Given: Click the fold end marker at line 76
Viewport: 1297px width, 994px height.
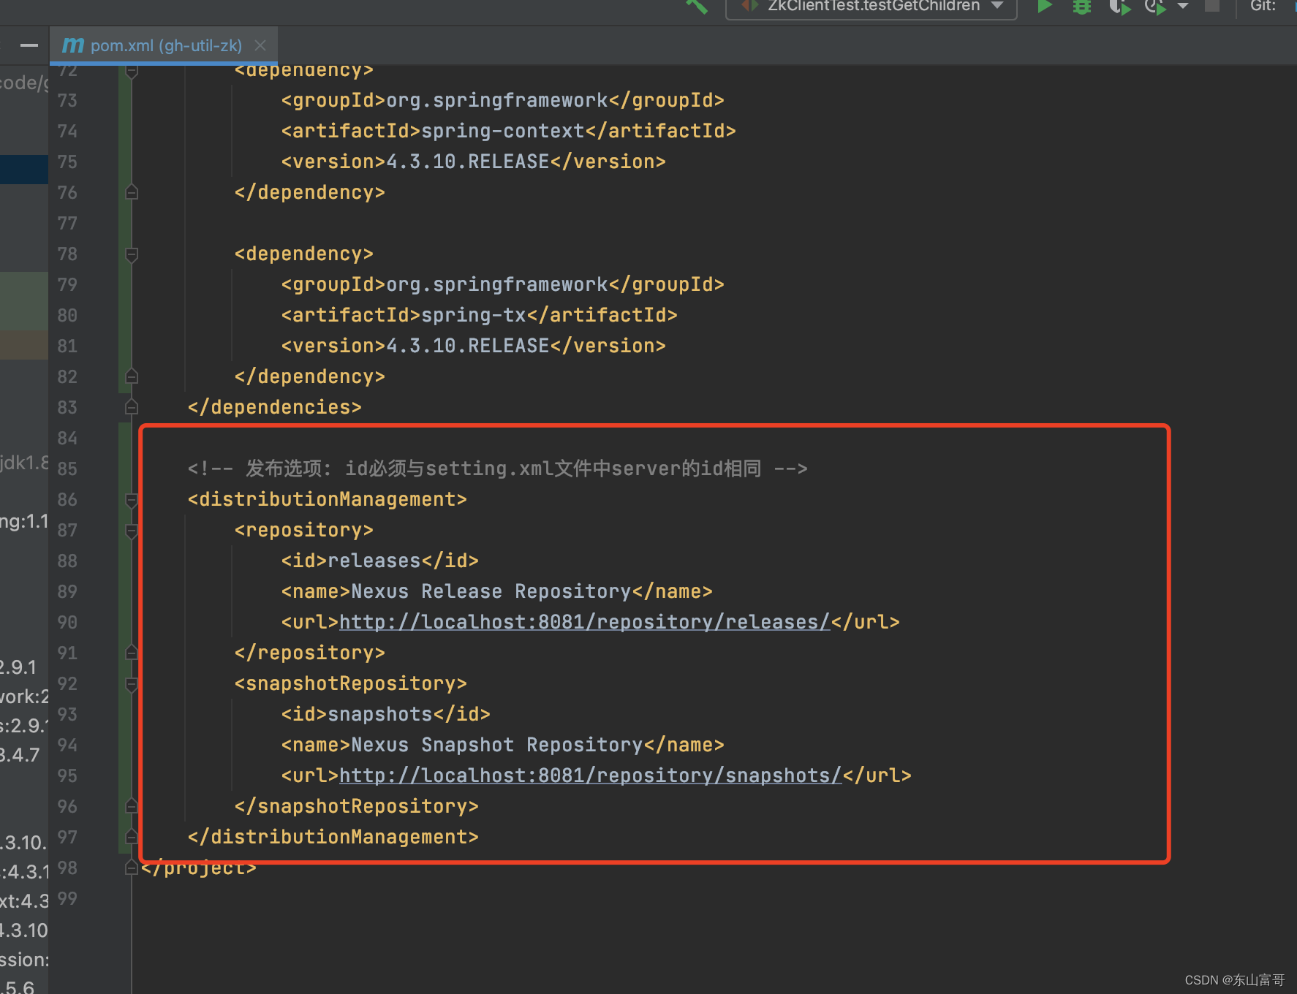Looking at the screenshot, I should click(x=132, y=192).
